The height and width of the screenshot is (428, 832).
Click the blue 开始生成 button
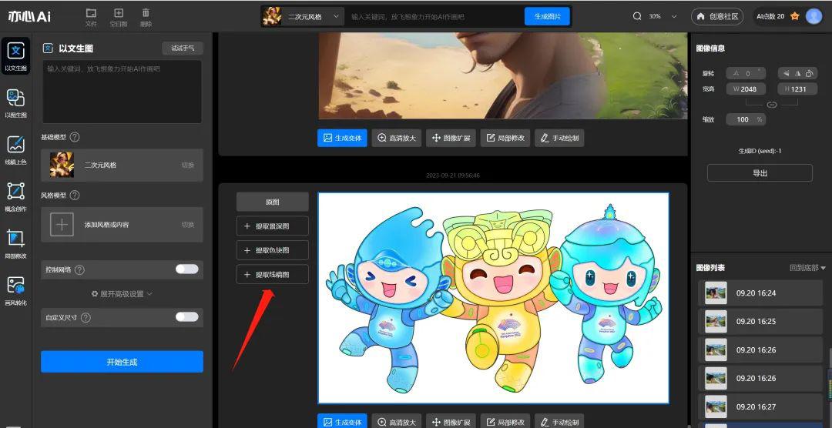(x=122, y=362)
